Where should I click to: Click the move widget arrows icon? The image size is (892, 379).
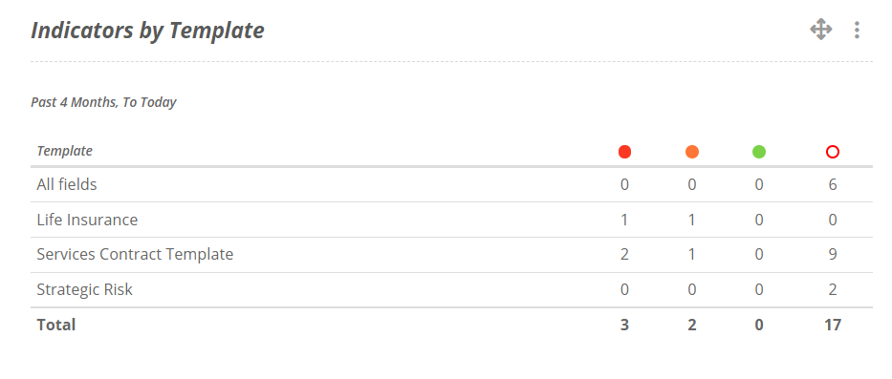click(821, 29)
